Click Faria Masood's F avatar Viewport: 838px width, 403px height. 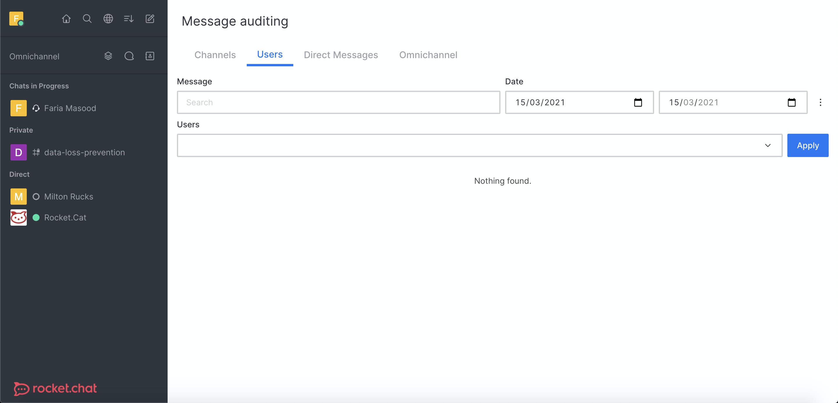pos(19,108)
